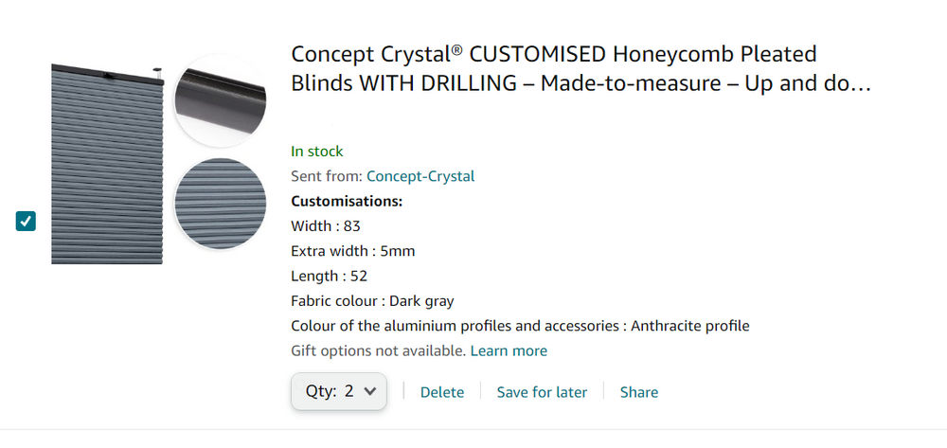Click the Learn more gift options link

click(509, 350)
